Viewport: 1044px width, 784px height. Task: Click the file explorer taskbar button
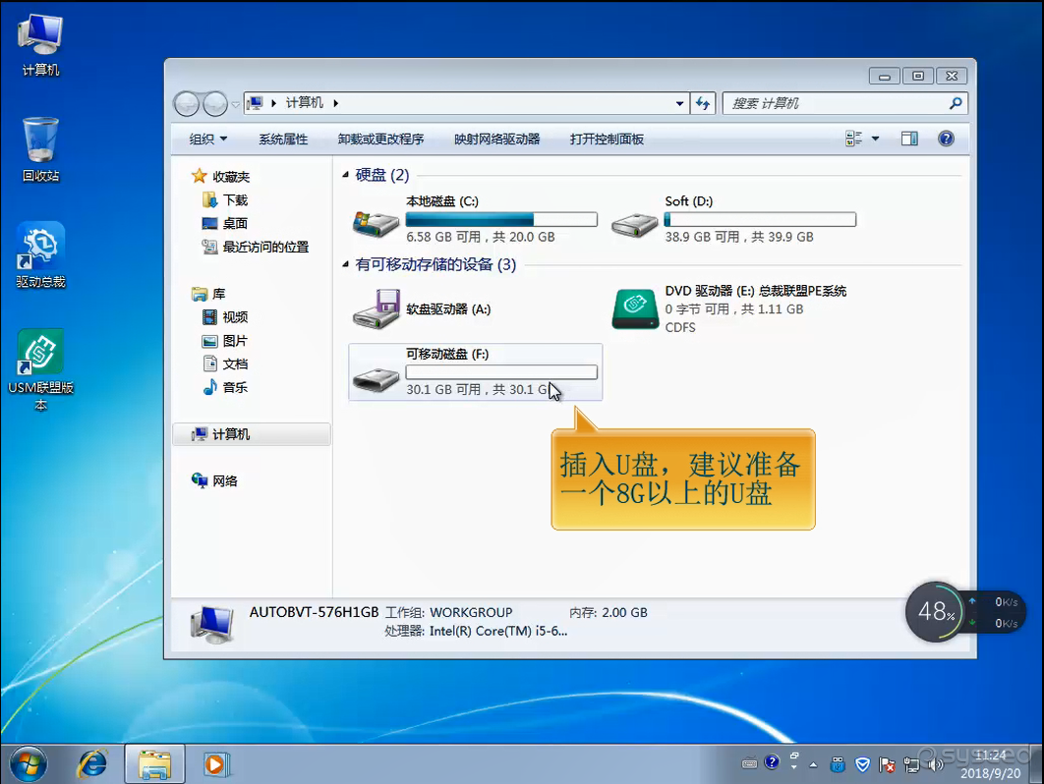154,764
